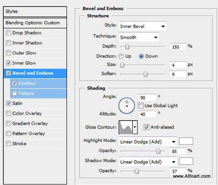
Task: Expand the Gloss Contour picker arrow
Action: pos(135,127)
